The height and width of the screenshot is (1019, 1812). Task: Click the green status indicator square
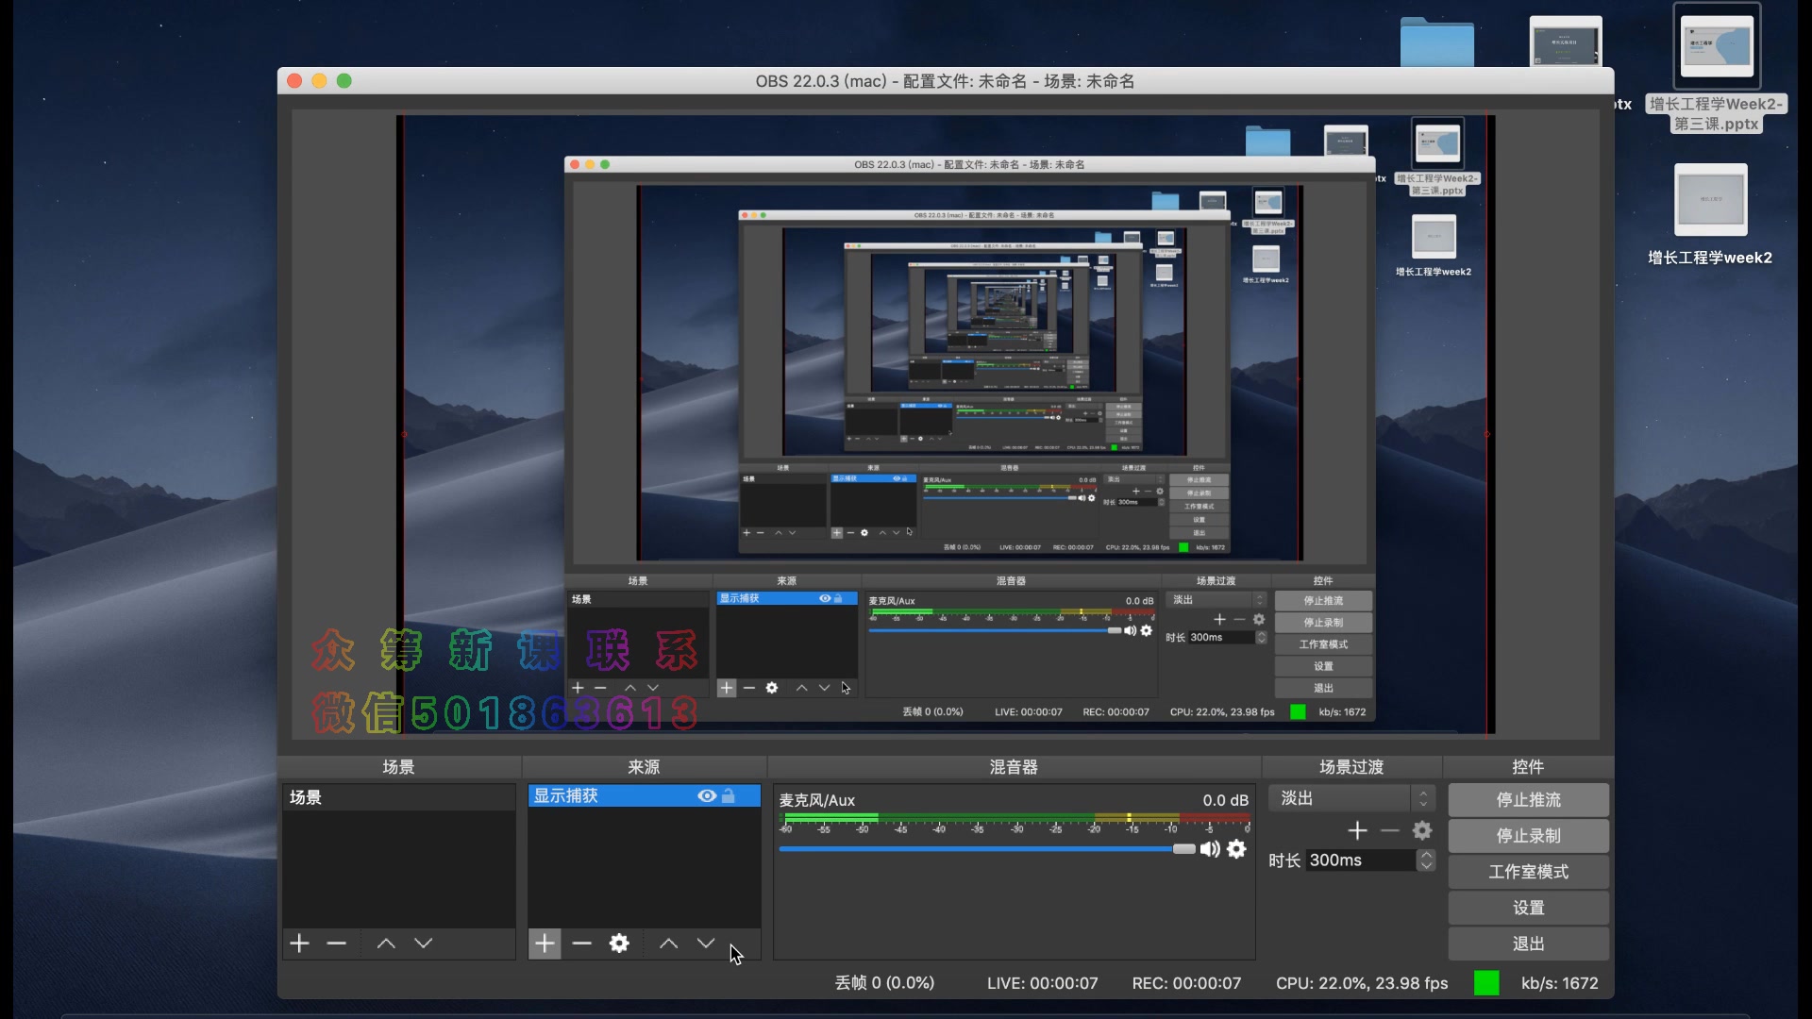point(1486,983)
